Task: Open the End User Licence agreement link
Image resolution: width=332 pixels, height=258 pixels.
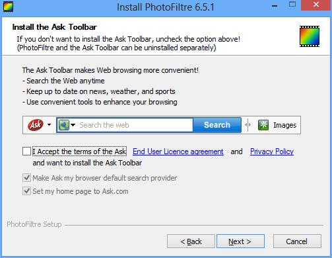Action: [178, 151]
